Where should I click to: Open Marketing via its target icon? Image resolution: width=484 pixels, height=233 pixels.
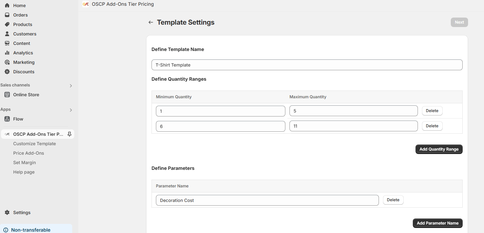click(x=7, y=62)
